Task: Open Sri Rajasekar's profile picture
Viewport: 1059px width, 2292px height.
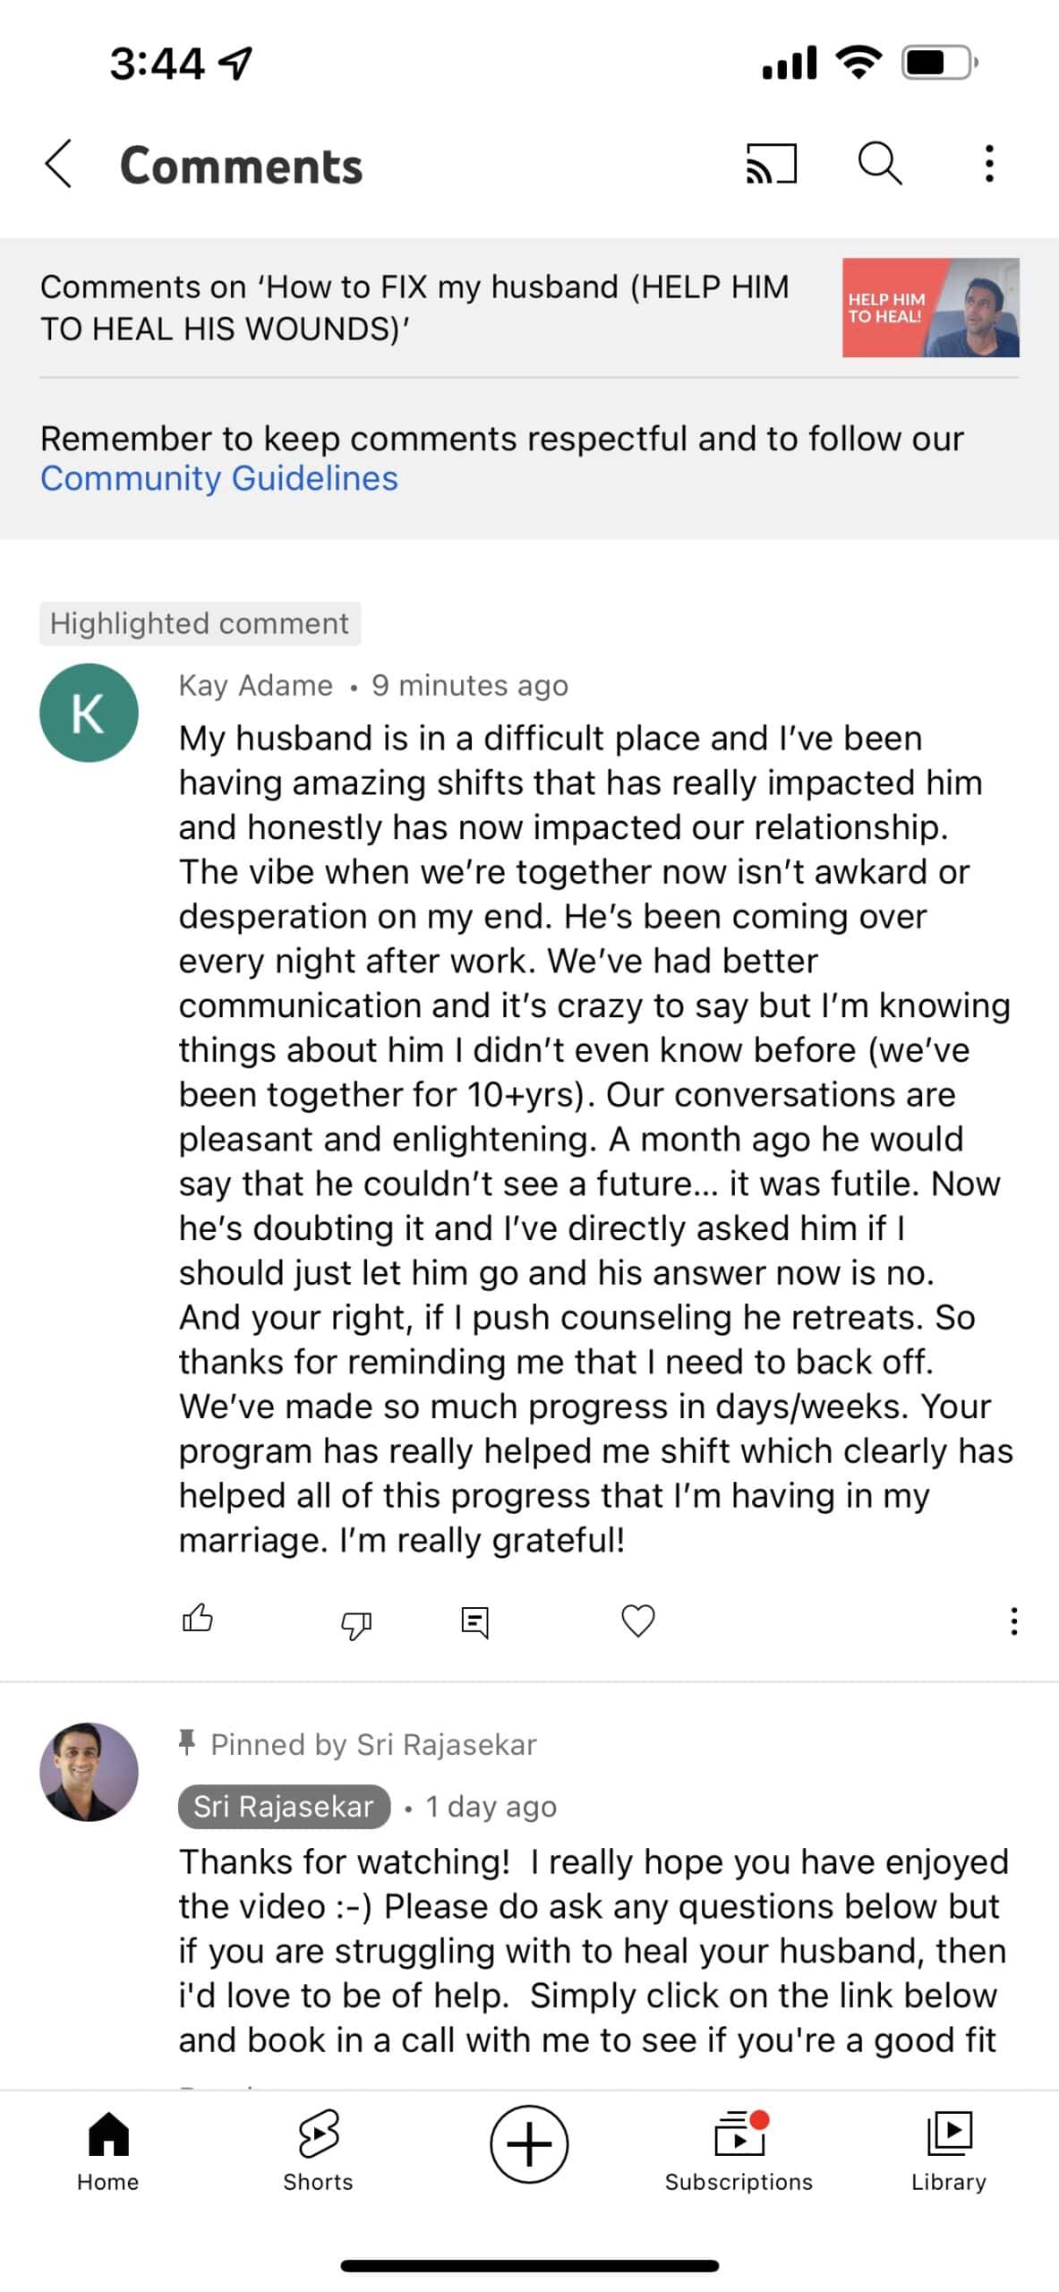Action: point(89,1771)
